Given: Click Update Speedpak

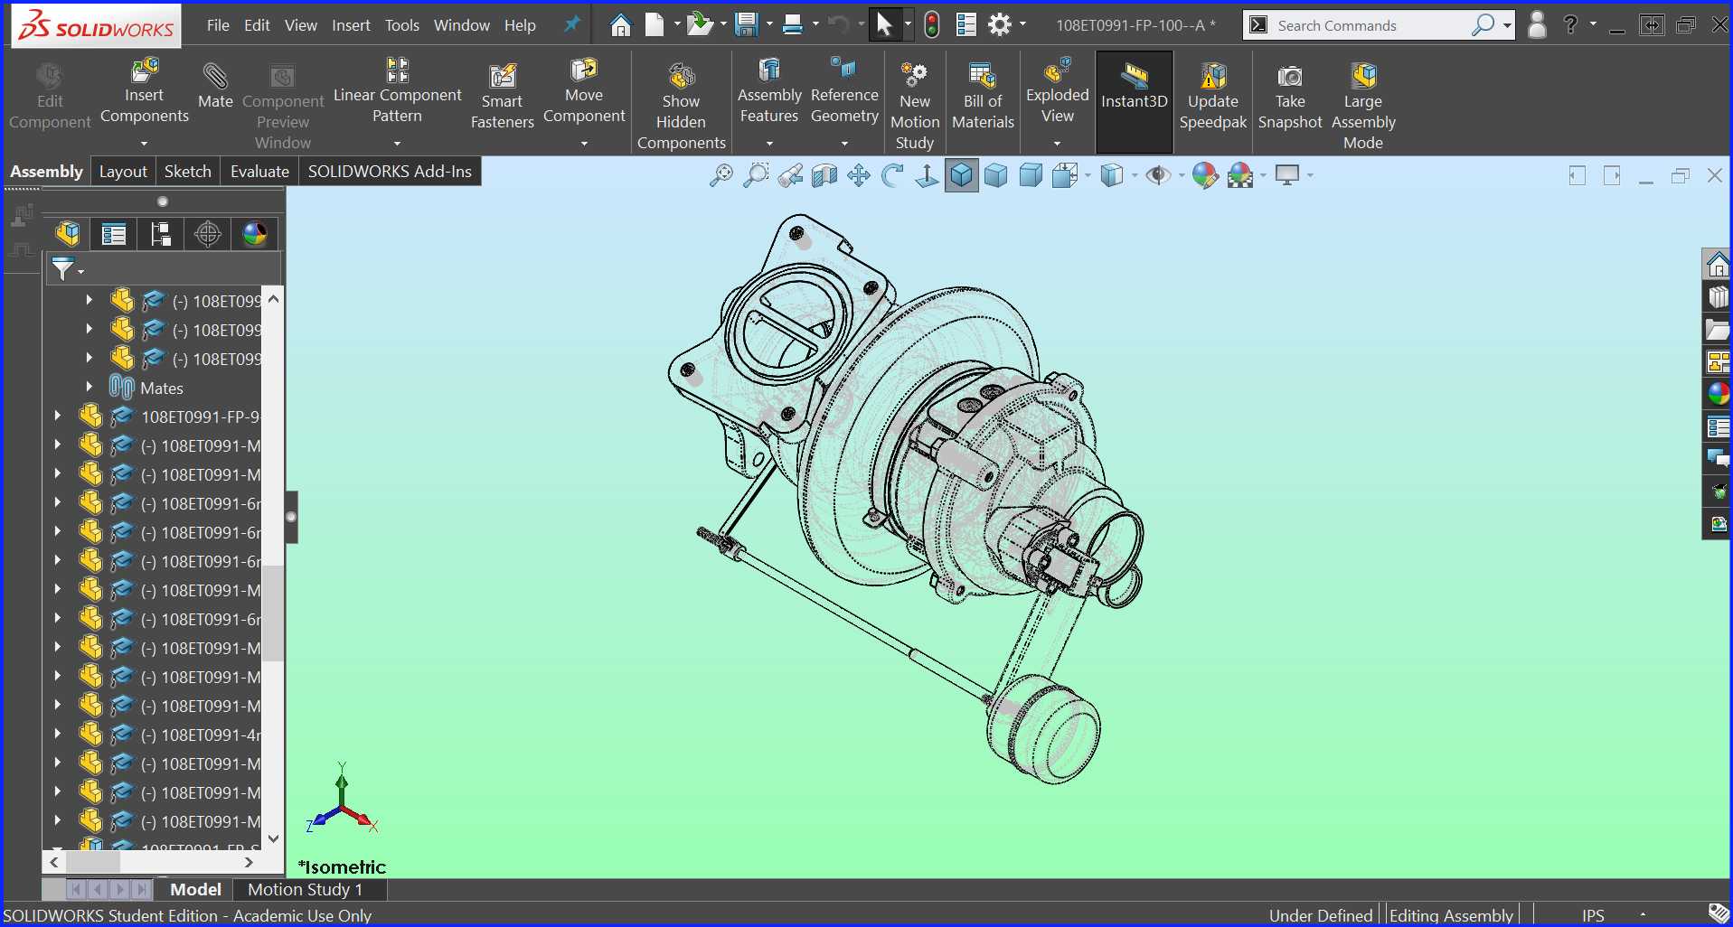Looking at the screenshot, I should tap(1212, 98).
